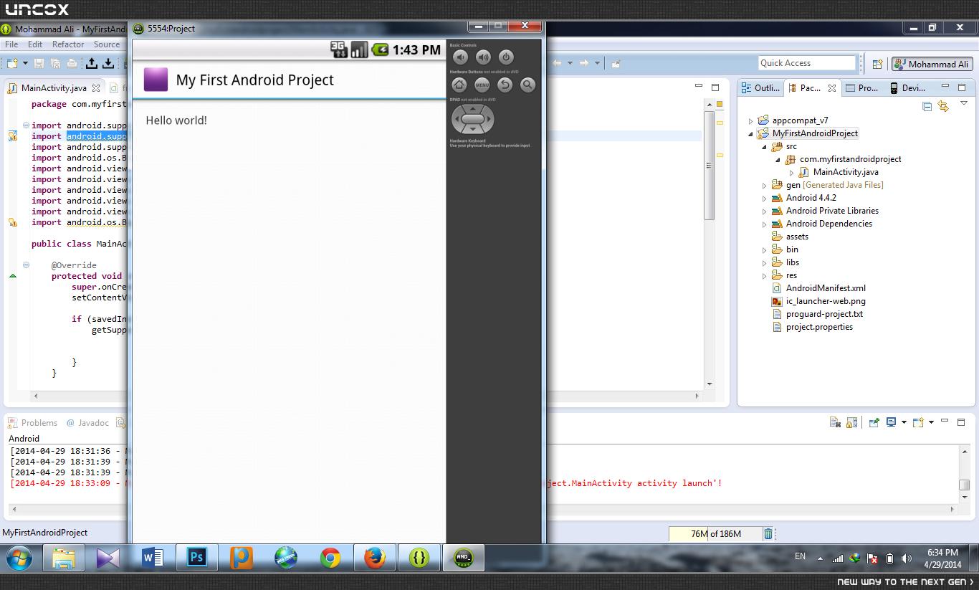979x590 pixels.
Task: Click the volume speaker tray icon
Action: (907, 558)
